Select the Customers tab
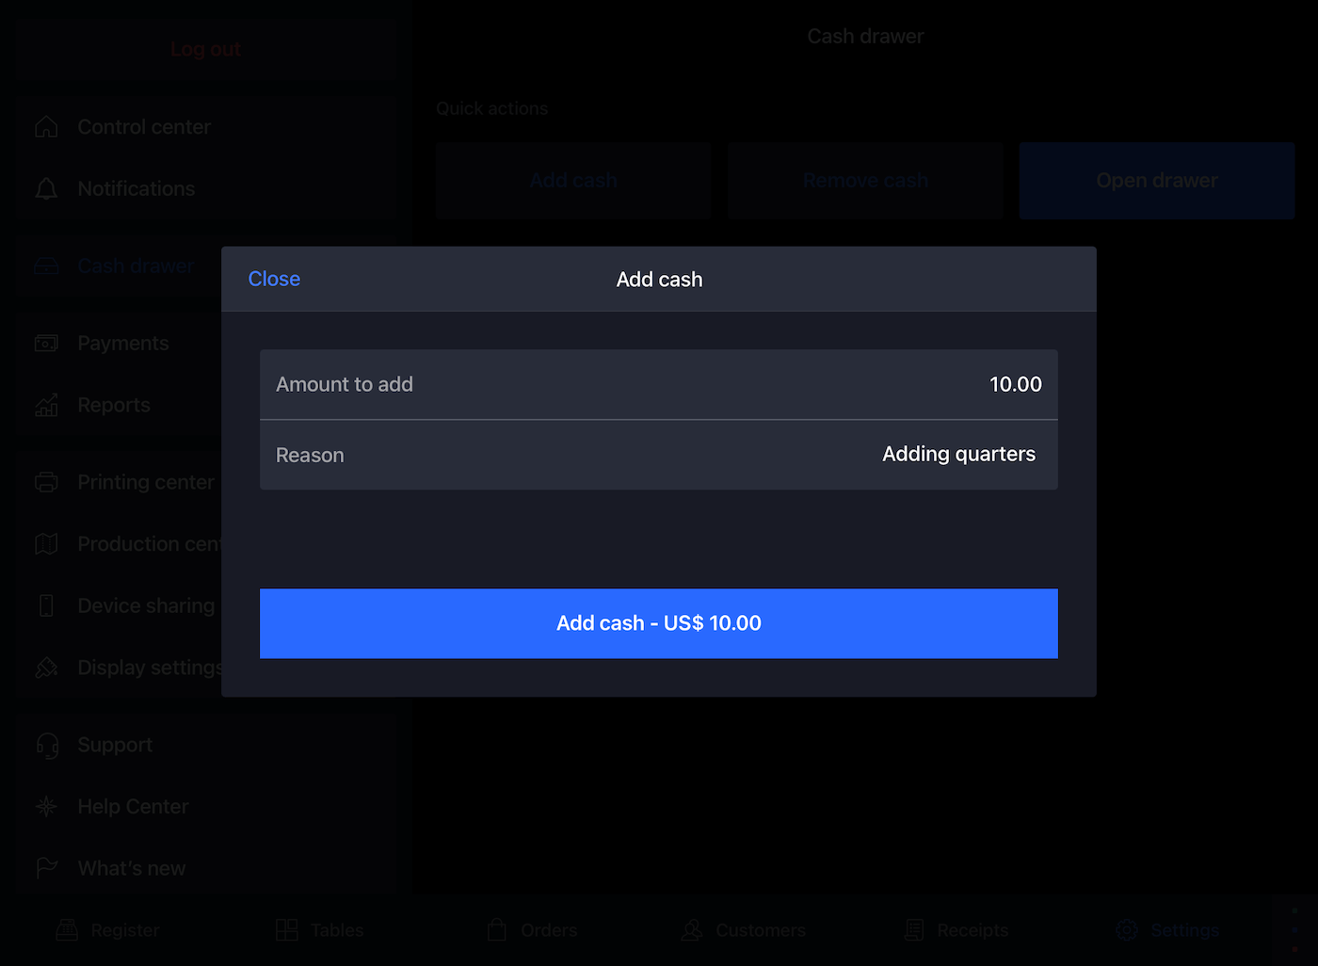This screenshot has height=966, width=1318. point(744,930)
